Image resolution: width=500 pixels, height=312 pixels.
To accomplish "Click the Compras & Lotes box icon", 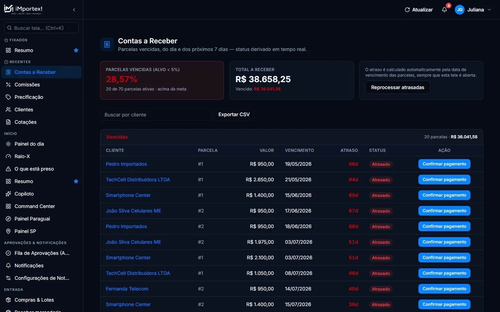I will pyautogui.click(x=8, y=300).
